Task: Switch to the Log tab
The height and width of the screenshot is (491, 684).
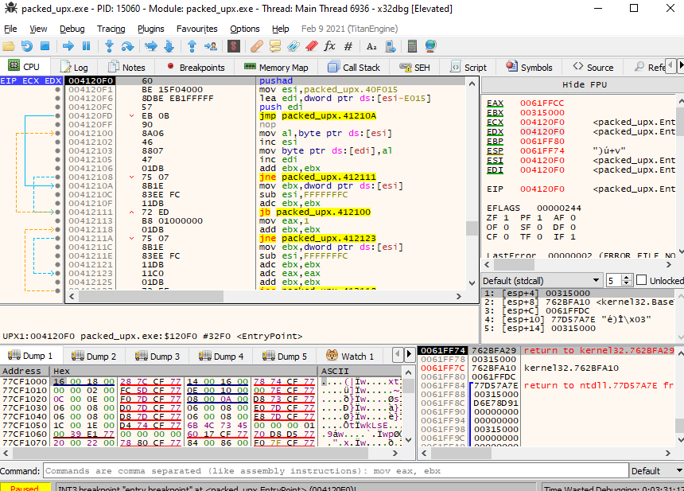Action: pos(74,67)
